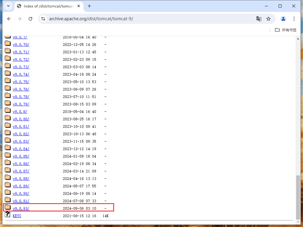The image size is (303, 227).
Task: Open the v9.0.89/ directory link
Action: [x=21, y=186]
